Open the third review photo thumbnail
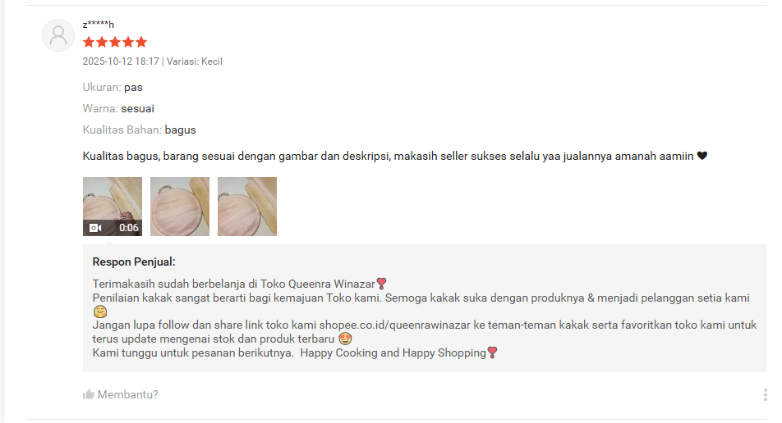This screenshot has width=782, height=423. point(247,207)
